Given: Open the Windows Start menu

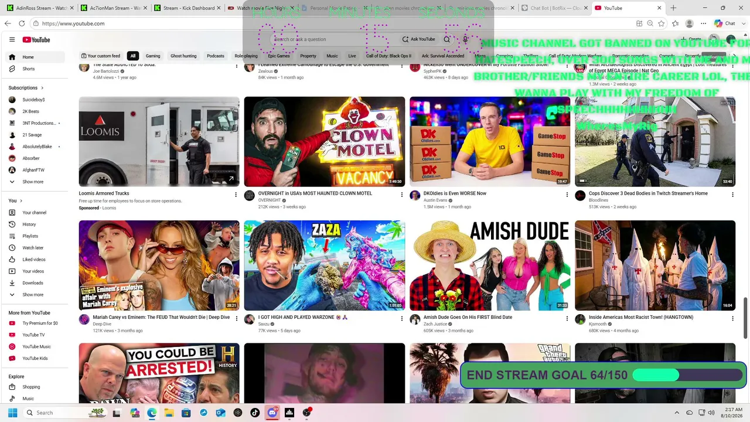Looking at the screenshot, I should (12, 413).
